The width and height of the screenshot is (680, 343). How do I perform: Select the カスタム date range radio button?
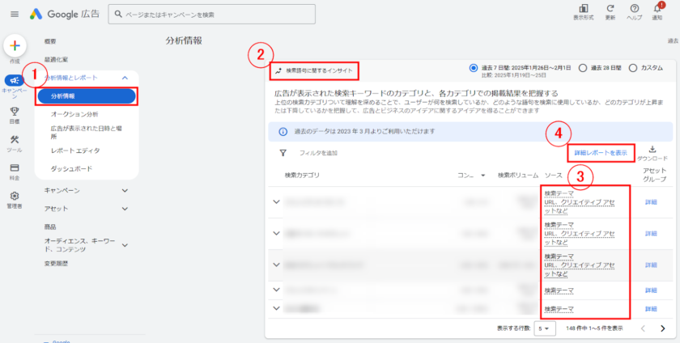click(632, 68)
